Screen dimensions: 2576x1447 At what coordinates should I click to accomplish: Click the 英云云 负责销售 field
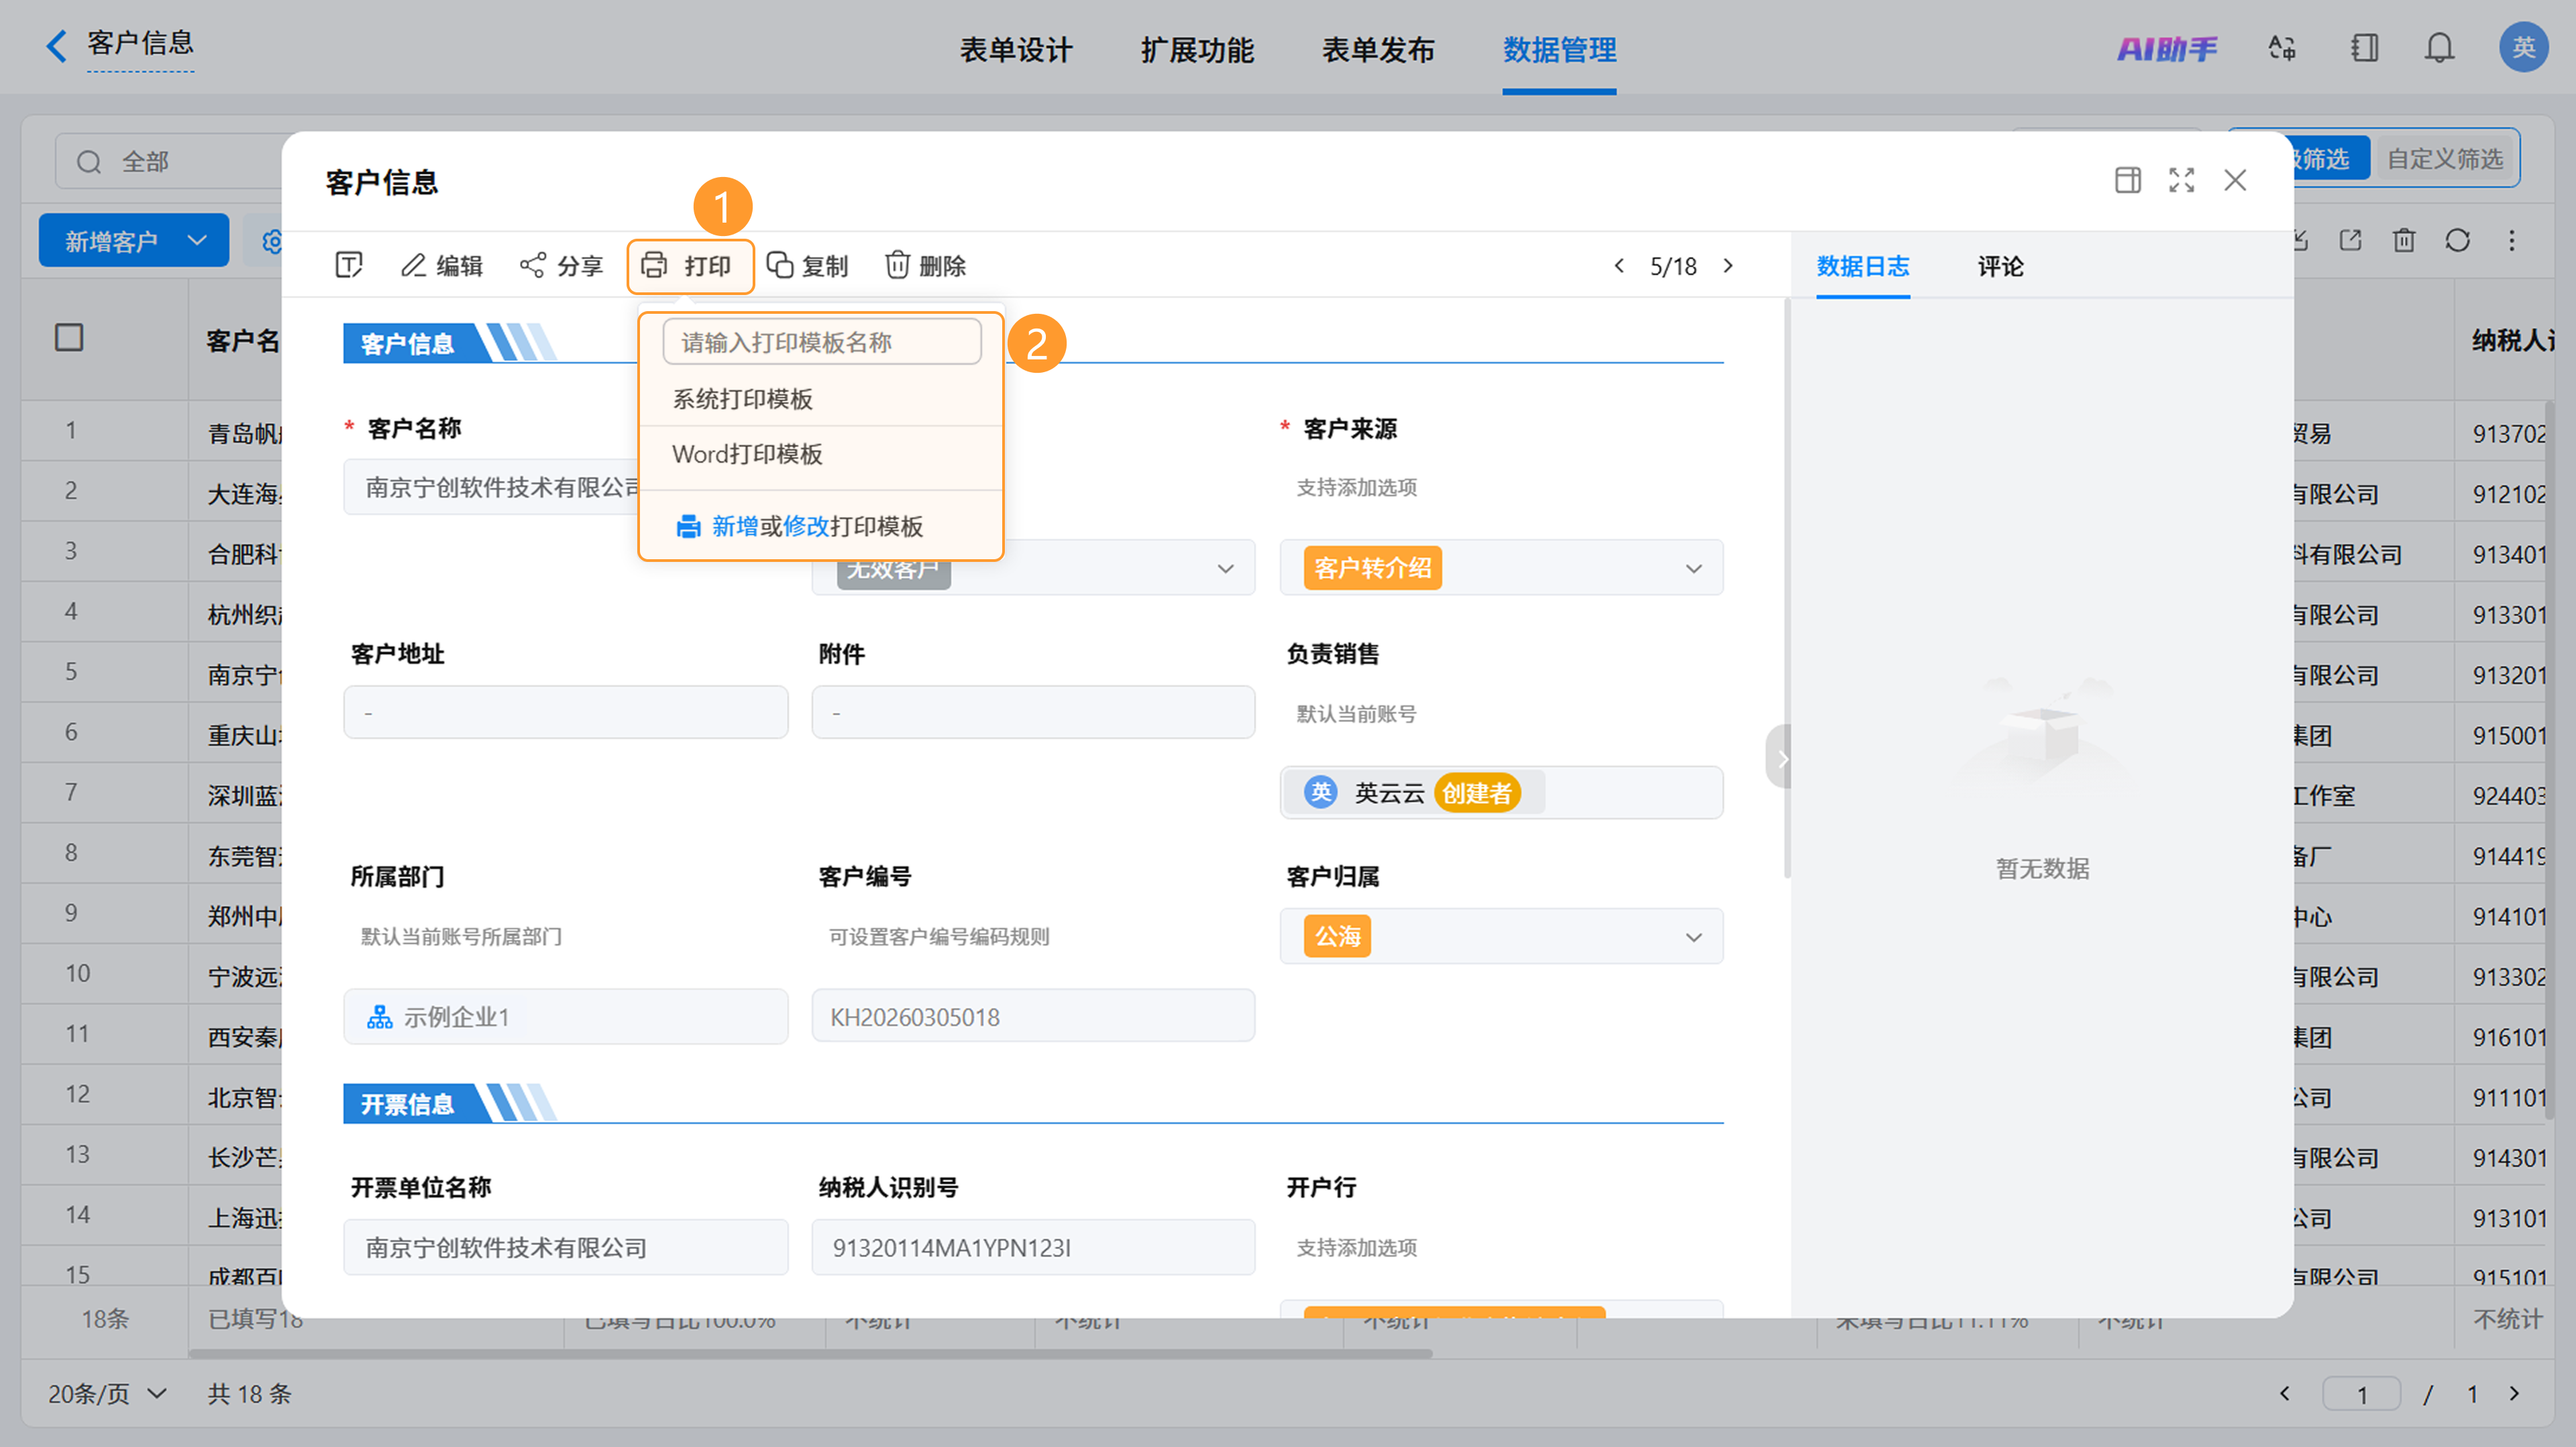[x=1501, y=793]
